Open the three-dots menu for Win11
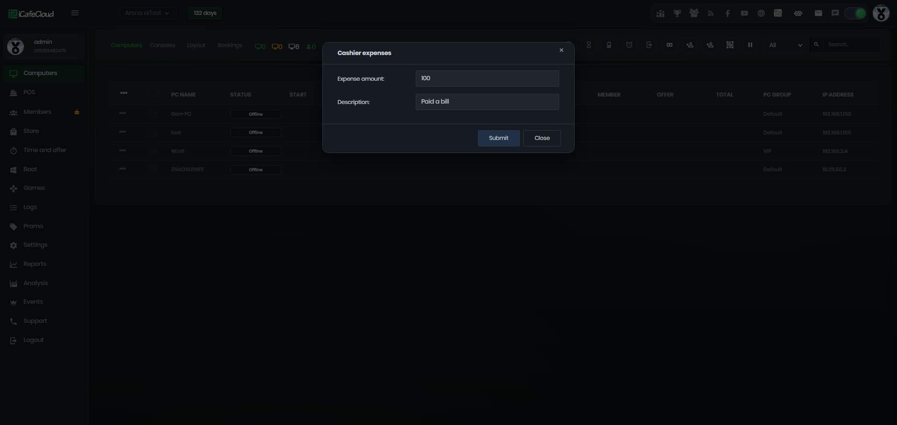 click(x=122, y=150)
